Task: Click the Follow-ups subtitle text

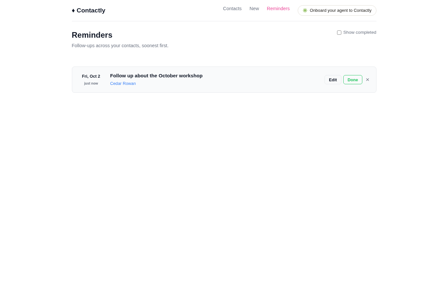Action: [120, 46]
